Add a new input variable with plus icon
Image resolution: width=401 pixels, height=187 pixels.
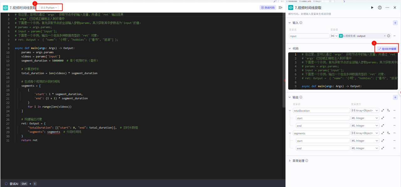pyautogui.click(x=395, y=23)
